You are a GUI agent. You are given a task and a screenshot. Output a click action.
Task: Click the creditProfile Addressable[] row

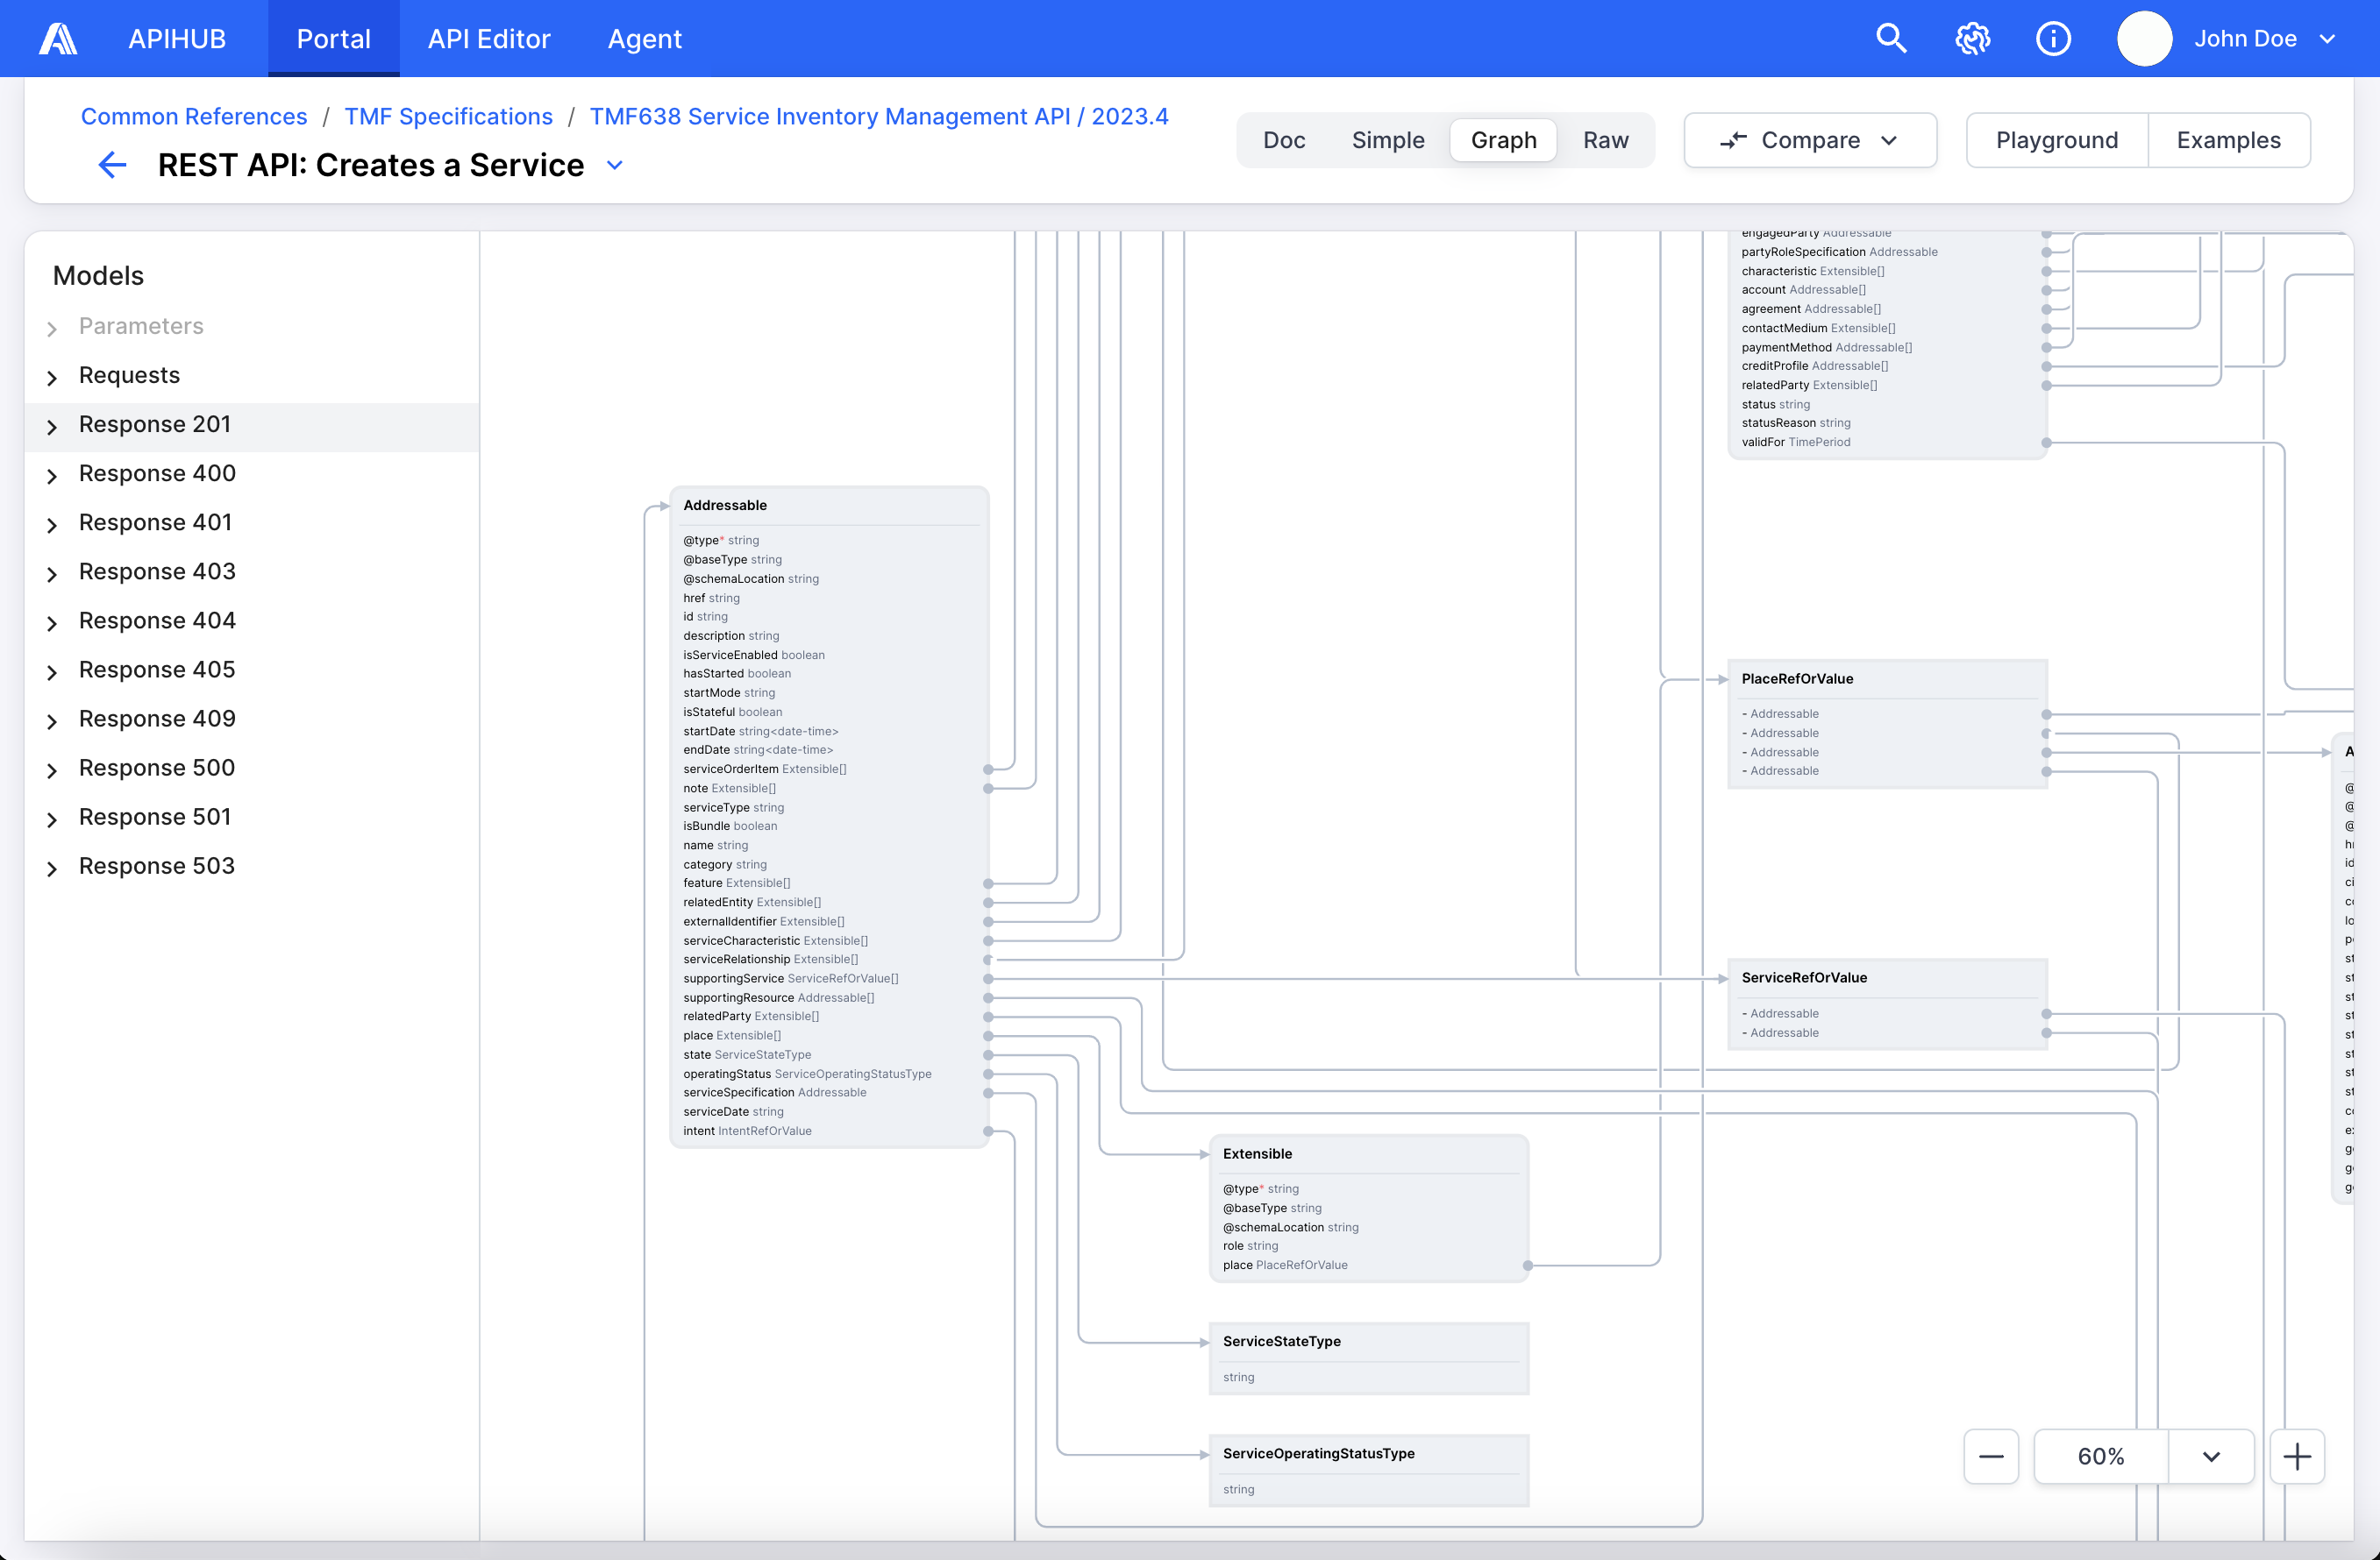(x=1887, y=366)
